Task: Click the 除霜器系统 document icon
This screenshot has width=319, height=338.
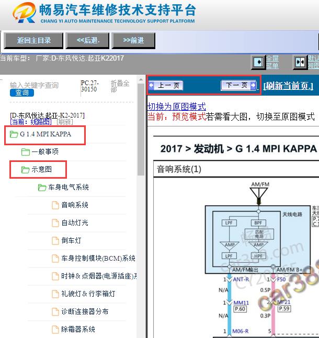Action: [x=55, y=329]
